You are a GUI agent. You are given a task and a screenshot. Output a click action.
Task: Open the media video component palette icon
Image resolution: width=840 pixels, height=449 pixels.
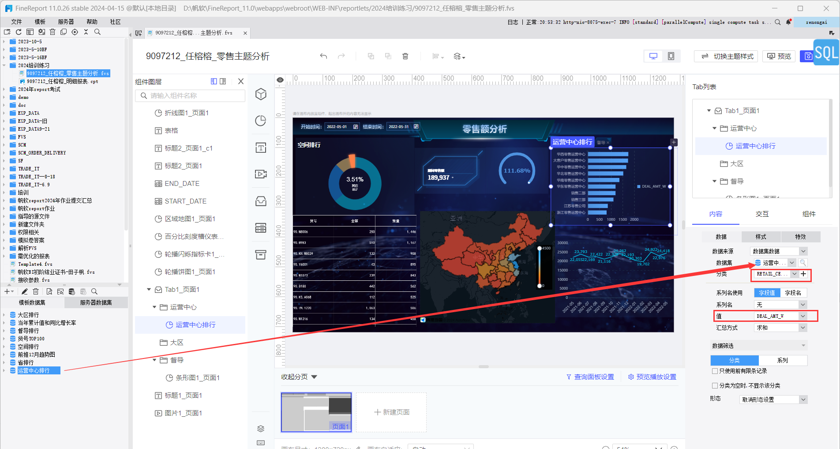[261, 174]
